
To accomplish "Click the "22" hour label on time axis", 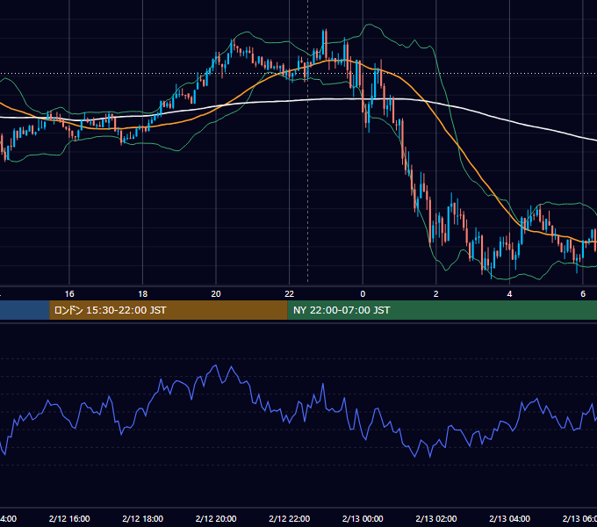I will tap(290, 294).
